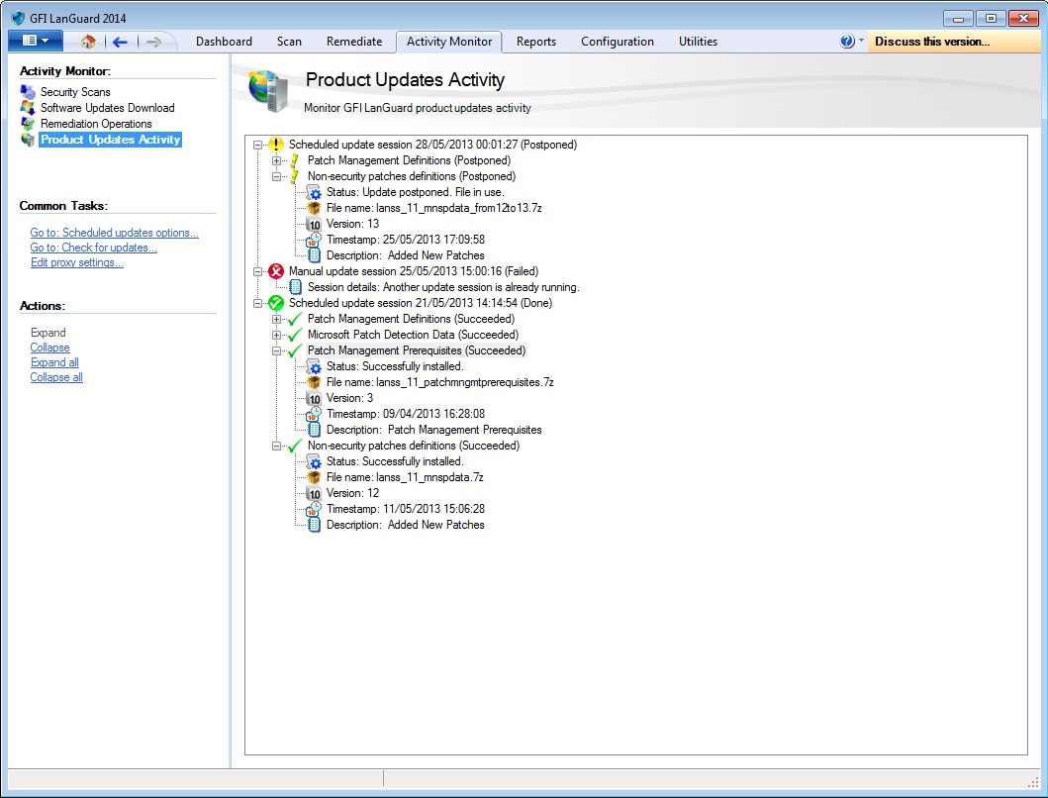Click document icon beside Description: Patch Management Prerequisites

click(314, 430)
